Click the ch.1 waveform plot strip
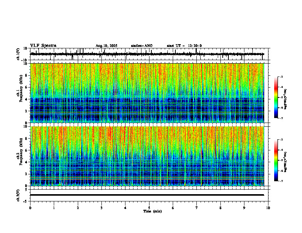 [150, 54]
